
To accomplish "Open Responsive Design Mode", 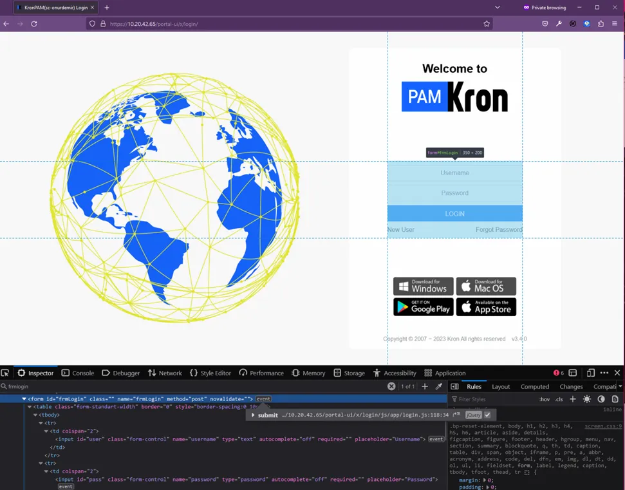I will (591, 373).
